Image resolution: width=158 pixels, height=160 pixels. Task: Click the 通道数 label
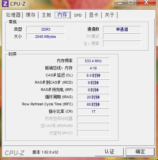93,29
